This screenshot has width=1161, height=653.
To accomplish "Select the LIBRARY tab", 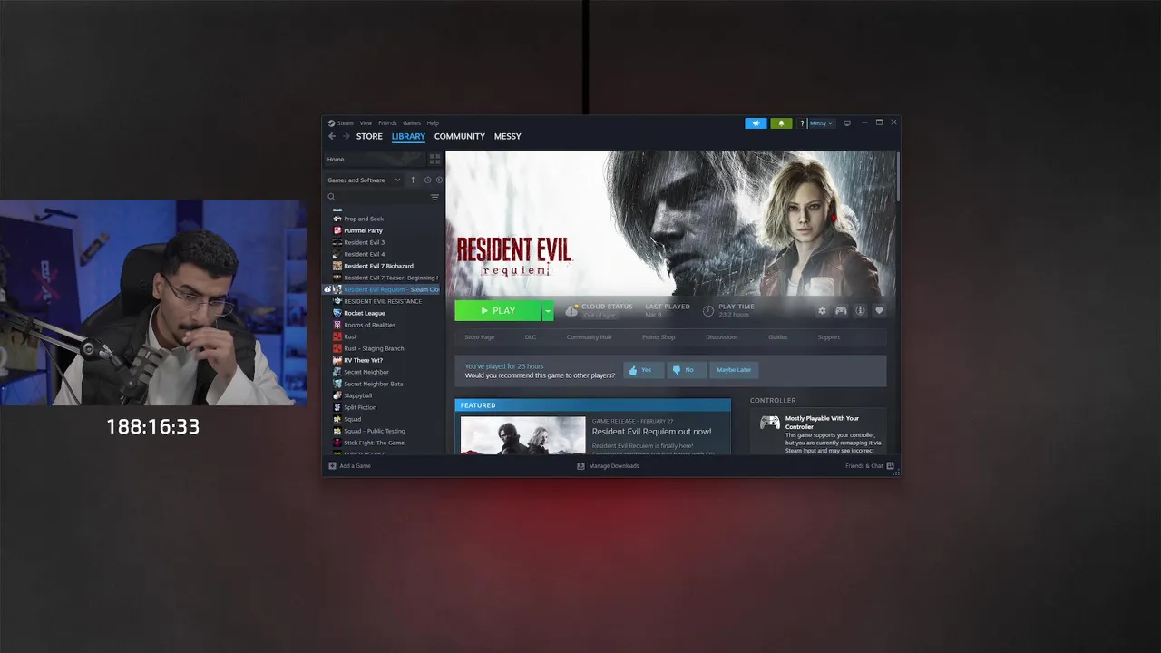I will coord(408,136).
